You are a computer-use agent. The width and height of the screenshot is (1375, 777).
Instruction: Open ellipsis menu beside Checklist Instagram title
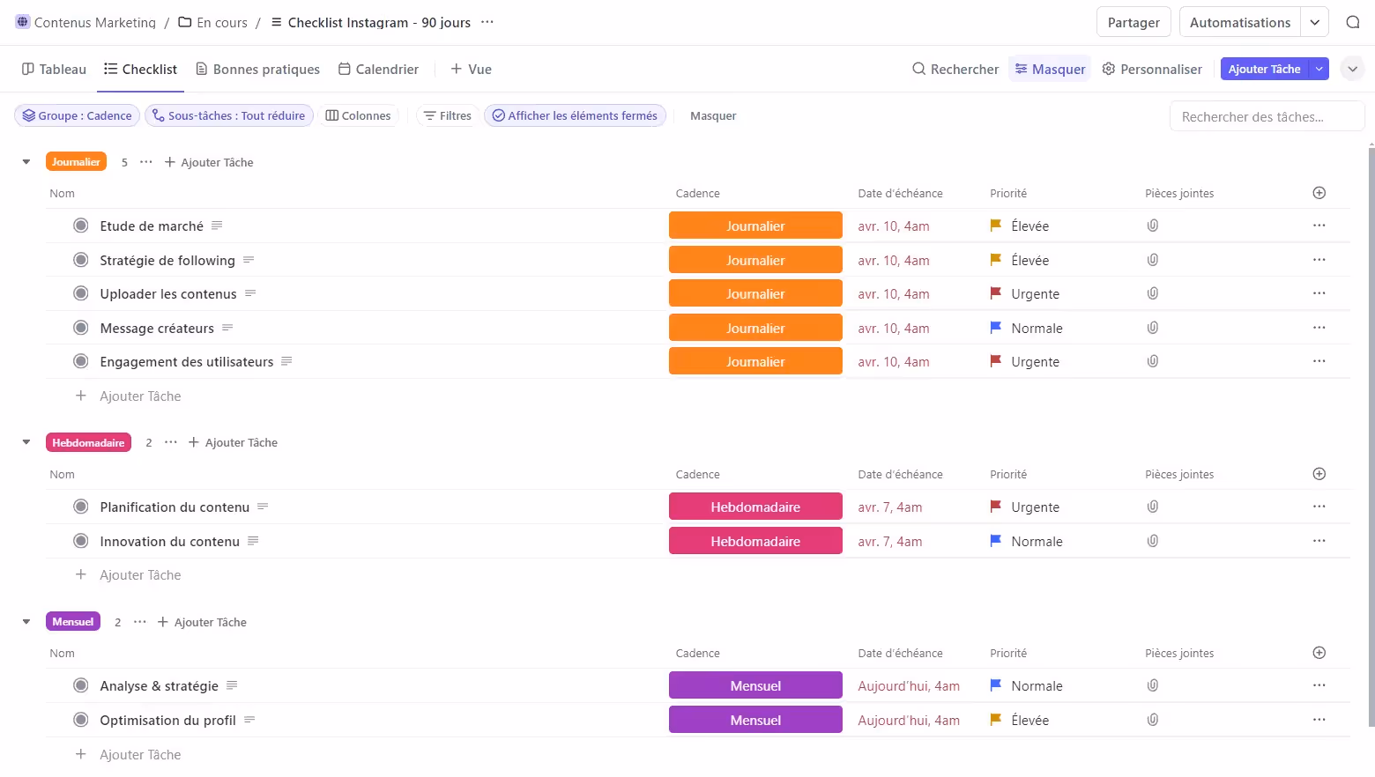(487, 22)
